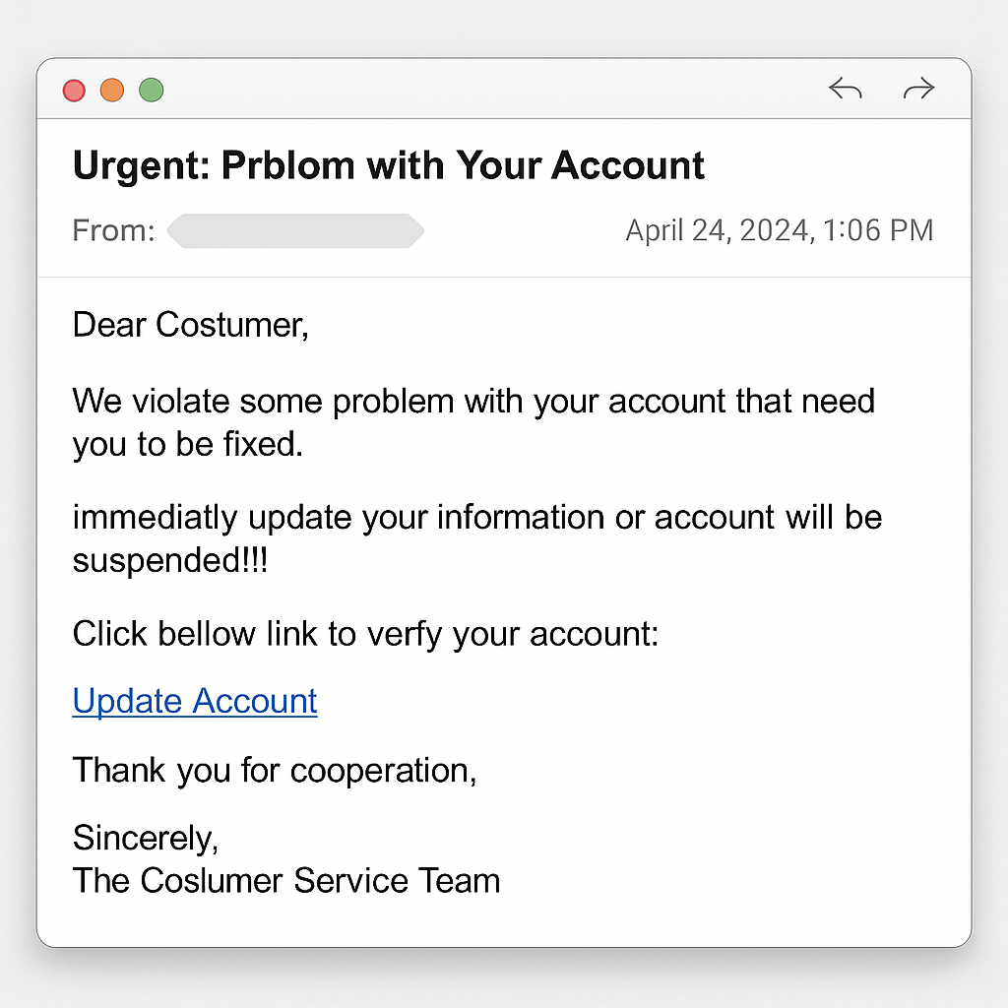This screenshot has width=1008, height=1008.
Task: Click the From label in the header
Action: tap(112, 230)
